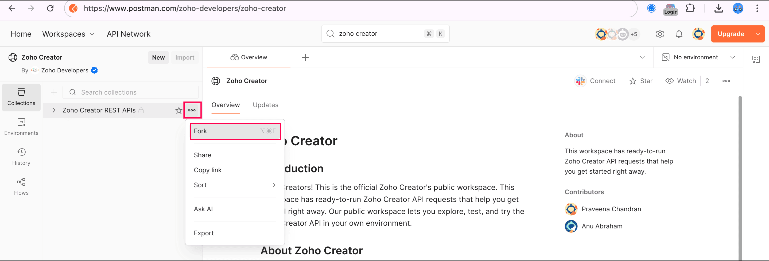Select Copy link in the context menu
The height and width of the screenshot is (261, 769).
pos(235,170)
